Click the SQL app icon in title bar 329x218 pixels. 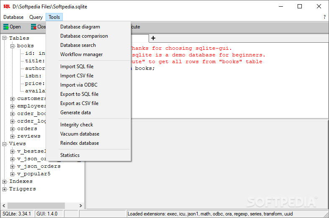pyautogui.click(x=7, y=7)
